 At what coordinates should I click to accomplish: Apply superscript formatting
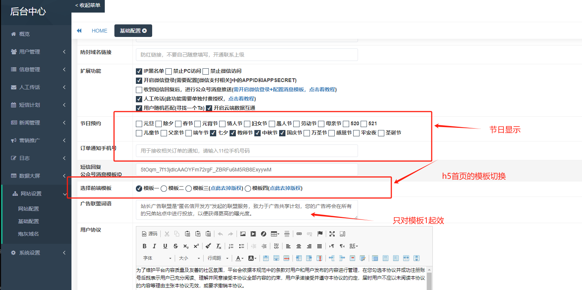[196, 246]
